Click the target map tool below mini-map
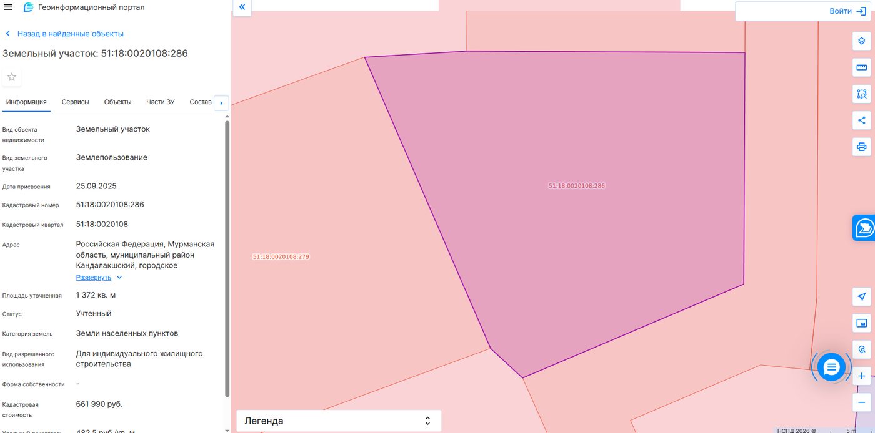 [862, 349]
